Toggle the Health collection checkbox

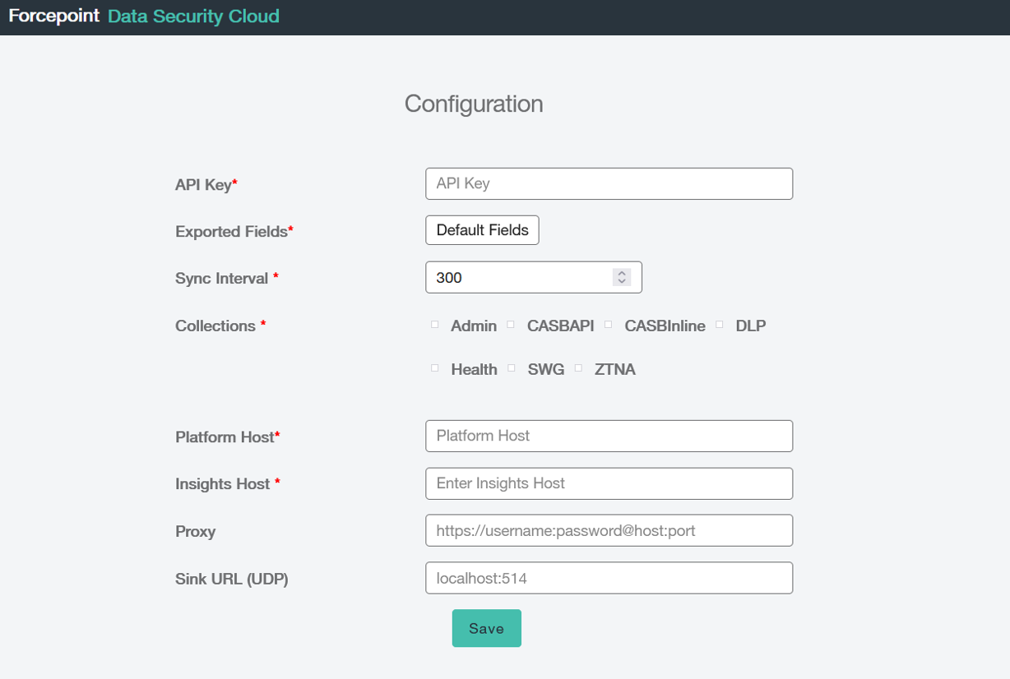pos(435,368)
